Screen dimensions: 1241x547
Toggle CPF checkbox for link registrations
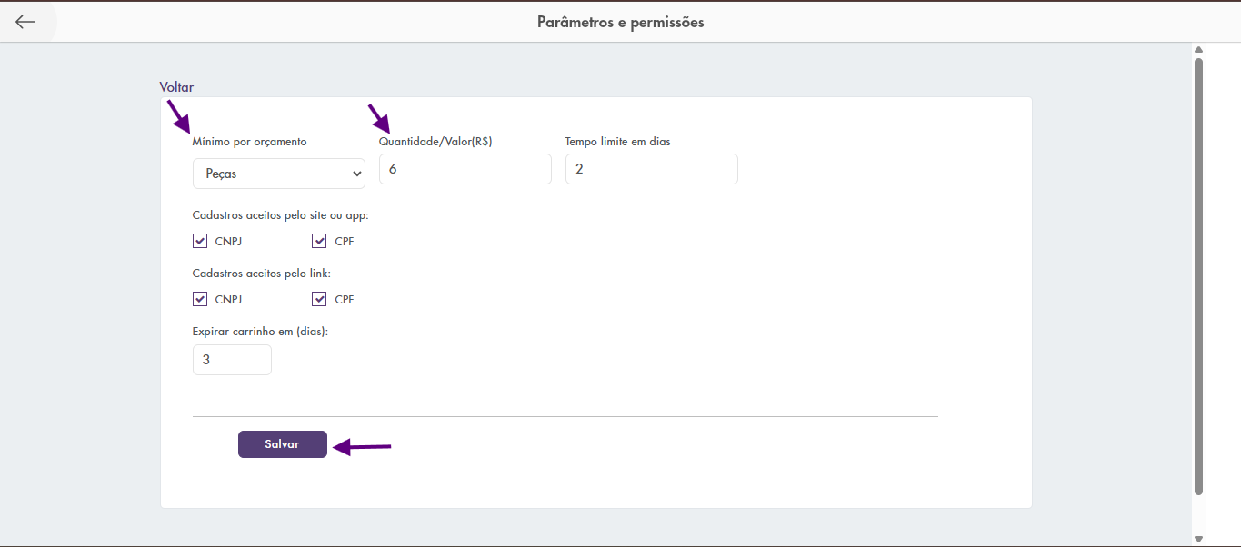click(319, 299)
